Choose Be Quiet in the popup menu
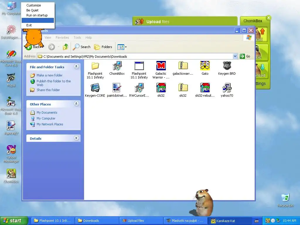Viewport: 300px width, 225px height. click(x=38, y=10)
